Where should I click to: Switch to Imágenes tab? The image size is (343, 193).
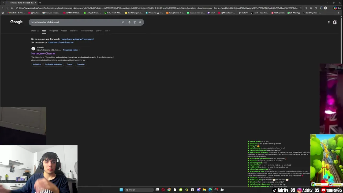coord(54,31)
